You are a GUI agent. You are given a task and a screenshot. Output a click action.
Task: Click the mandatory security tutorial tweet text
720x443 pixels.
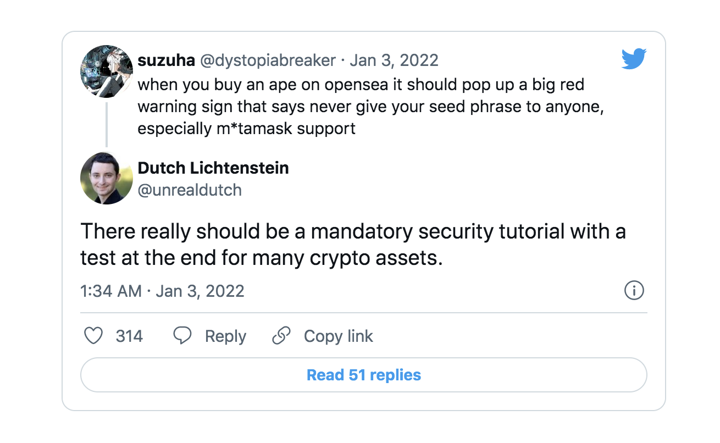tap(353, 245)
